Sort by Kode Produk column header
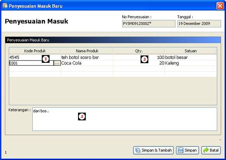 coord(35,51)
